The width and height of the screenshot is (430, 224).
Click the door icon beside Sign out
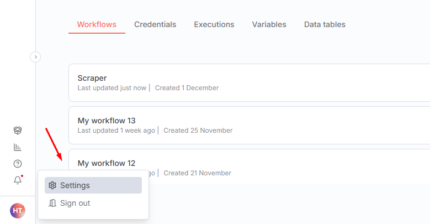(x=53, y=203)
